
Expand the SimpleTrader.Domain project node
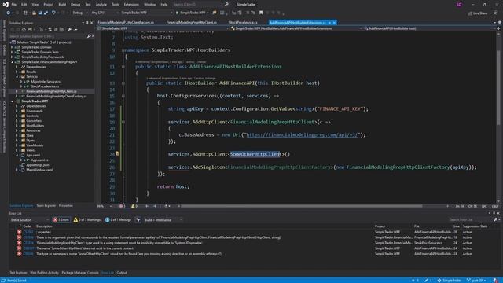pyautogui.click(x=13, y=47)
